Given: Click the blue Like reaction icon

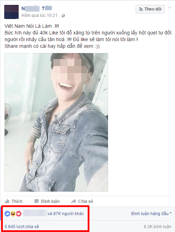Looking at the screenshot, I should pos(7,214).
